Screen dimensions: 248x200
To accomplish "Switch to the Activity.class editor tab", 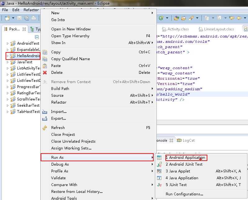I will pos(175,29).
